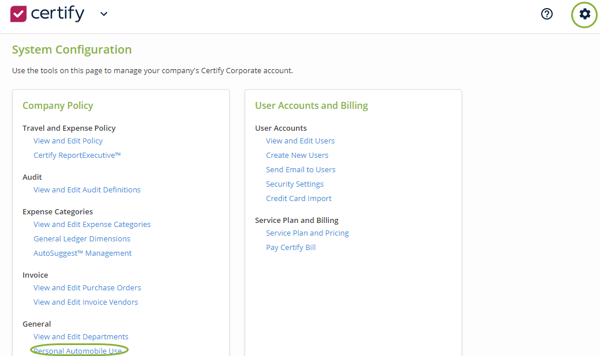This screenshot has width=600, height=356.
Task: Click the User Accounts and Billing heading
Action: (312, 105)
